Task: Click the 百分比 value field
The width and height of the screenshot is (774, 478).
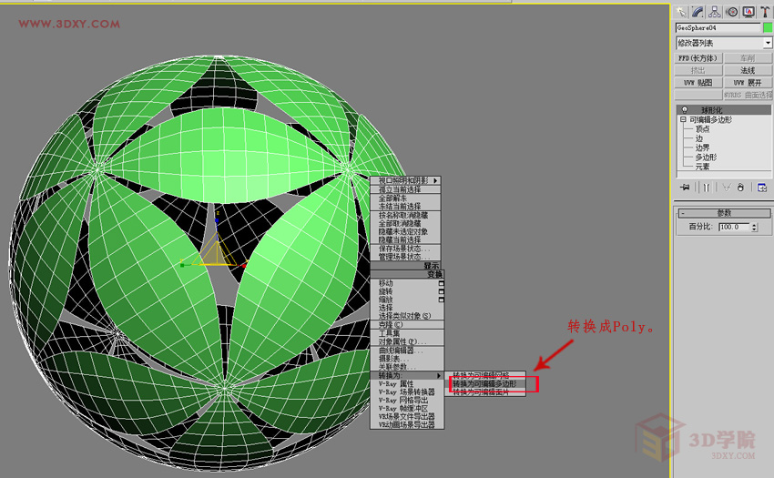Action: click(735, 227)
